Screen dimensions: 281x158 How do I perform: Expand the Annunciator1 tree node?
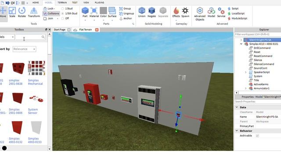[246, 88]
